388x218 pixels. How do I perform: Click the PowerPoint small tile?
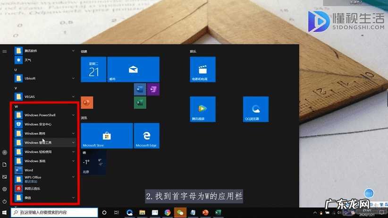[x=87, y=102]
